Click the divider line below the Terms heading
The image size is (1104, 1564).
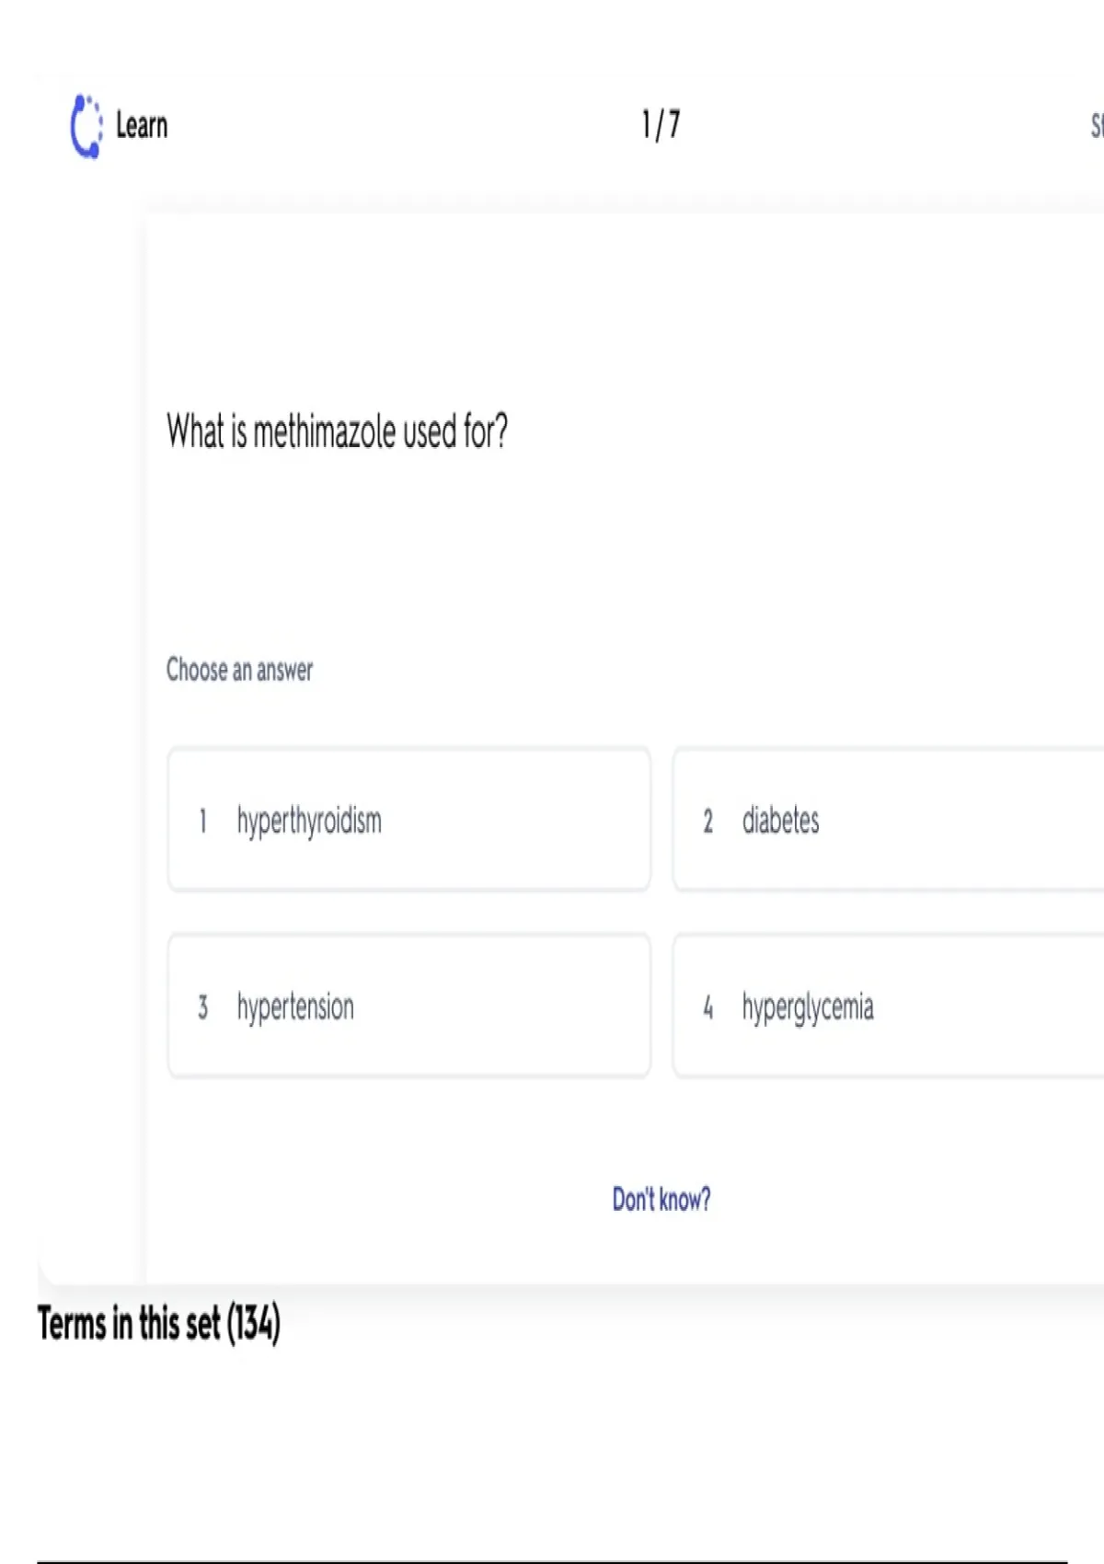tap(552, 1560)
